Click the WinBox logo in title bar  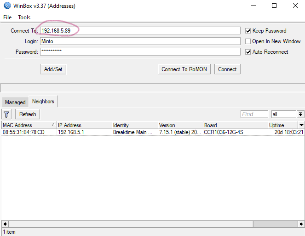click(x=7, y=6)
